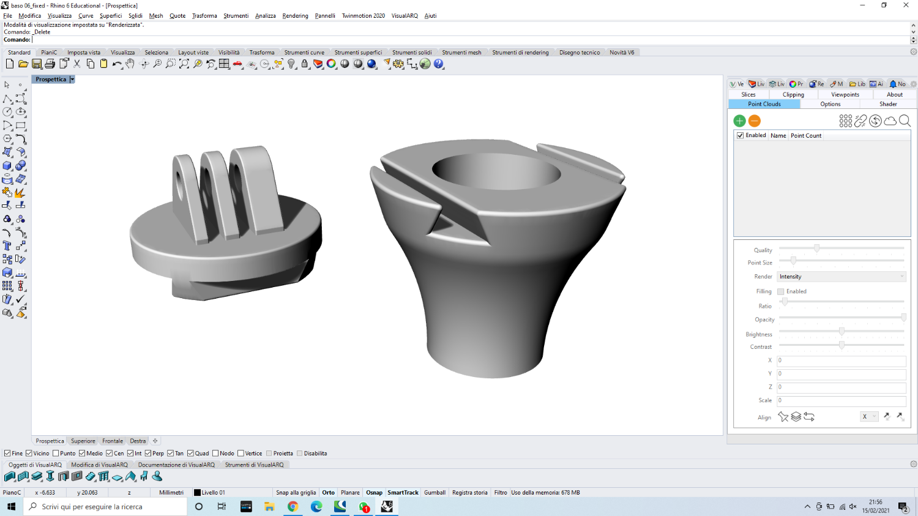Viewport: 918px width, 516px height.
Task: Click the magnifier search icon in Veesus panel
Action: pos(905,121)
